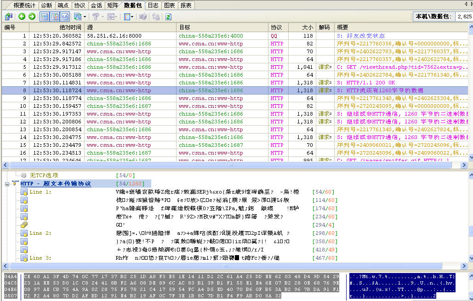Toggle the second decode view button
Viewport: 473px width, 301px height.
pos(55,17)
